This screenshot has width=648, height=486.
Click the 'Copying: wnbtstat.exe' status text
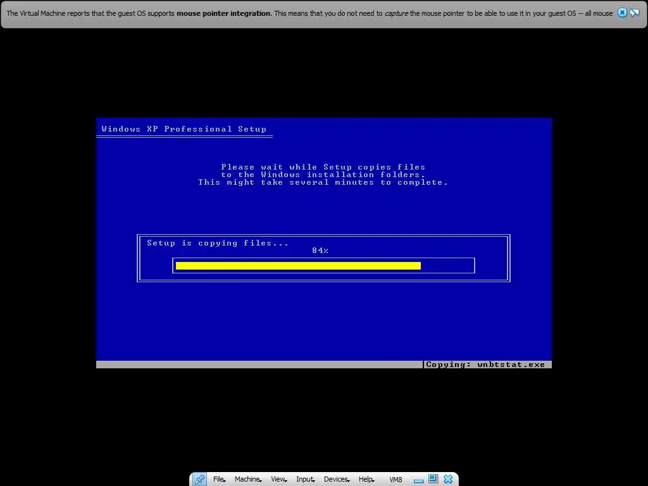[485, 364]
